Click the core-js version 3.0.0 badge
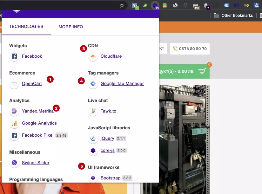262x194 pixels. (121, 151)
